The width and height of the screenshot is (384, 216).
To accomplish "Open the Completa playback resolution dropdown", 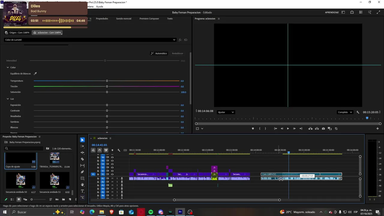I will click(345, 112).
